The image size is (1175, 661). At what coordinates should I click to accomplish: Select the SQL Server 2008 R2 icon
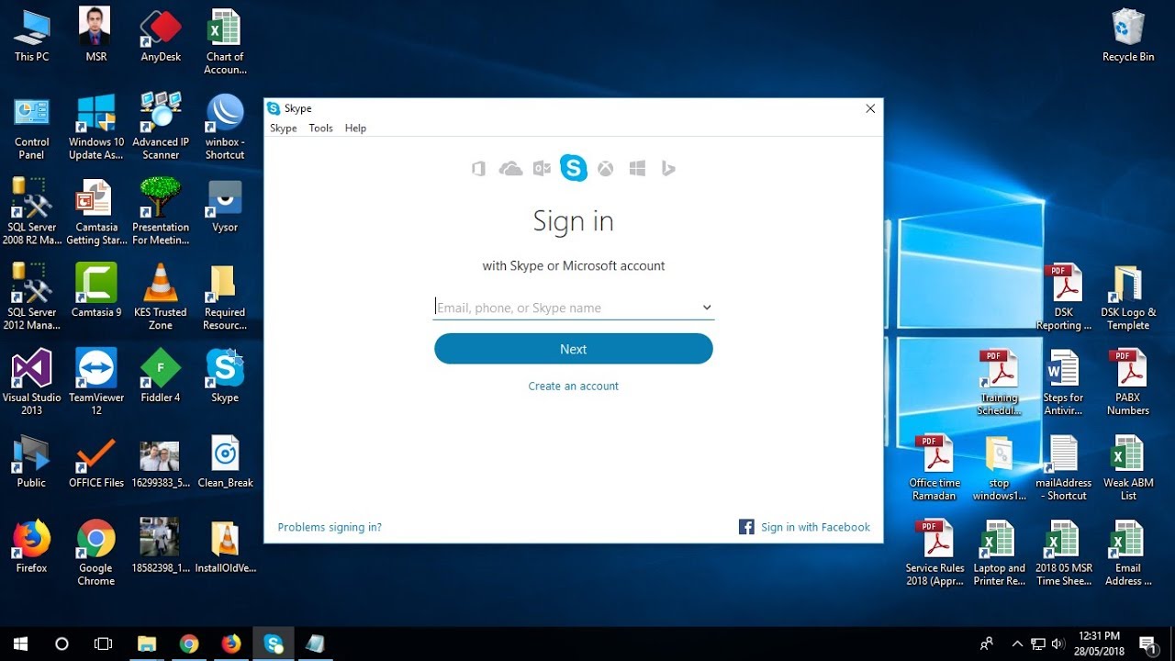pyautogui.click(x=32, y=212)
